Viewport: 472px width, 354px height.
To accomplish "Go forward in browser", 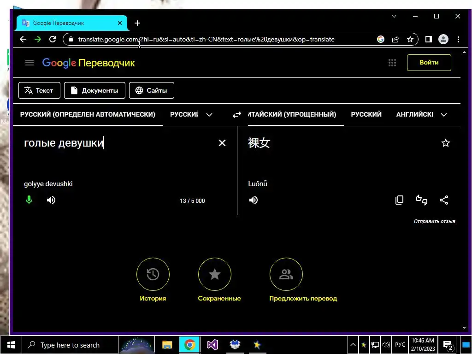I will (38, 39).
